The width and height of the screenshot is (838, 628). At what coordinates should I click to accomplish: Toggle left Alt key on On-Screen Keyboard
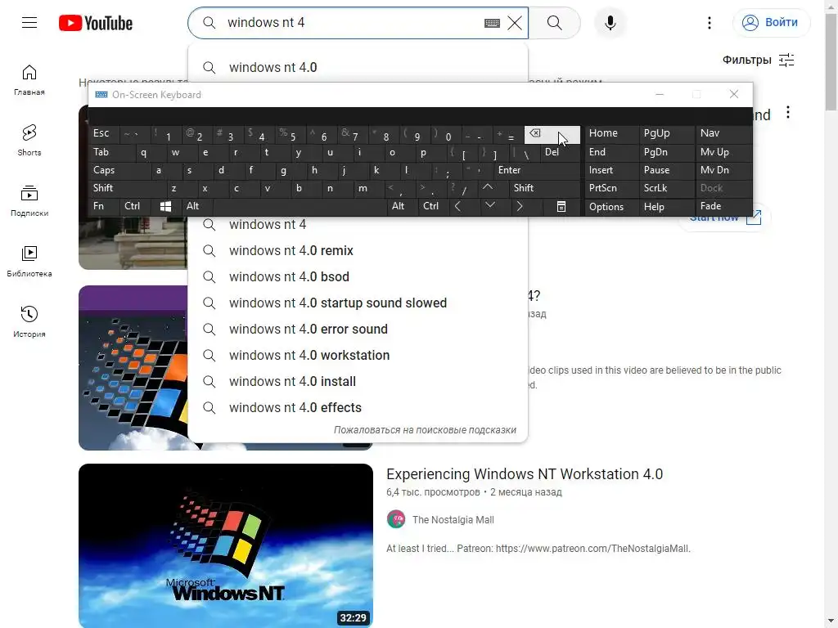point(197,206)
